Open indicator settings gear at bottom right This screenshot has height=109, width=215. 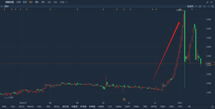[212, 107]
